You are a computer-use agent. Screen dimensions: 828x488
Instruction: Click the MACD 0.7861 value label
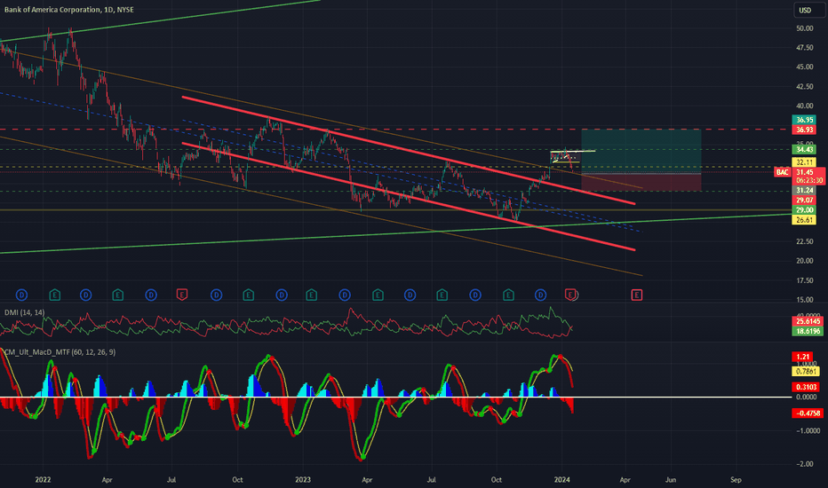[x=806, y=372]
